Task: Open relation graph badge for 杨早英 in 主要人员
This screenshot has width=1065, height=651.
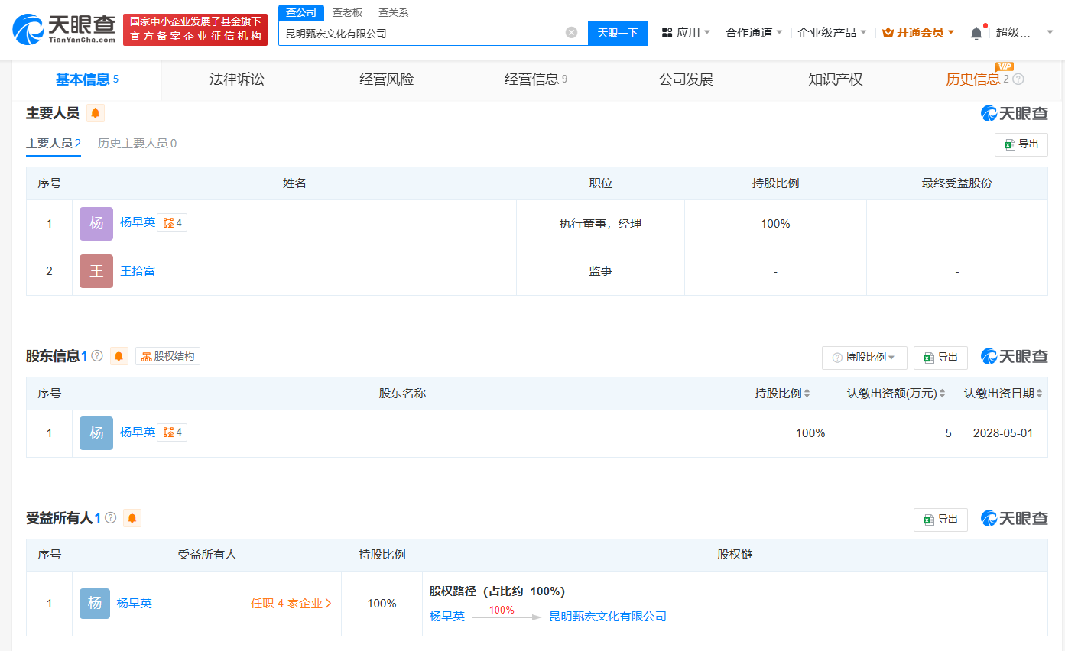Action: [172, 222]
